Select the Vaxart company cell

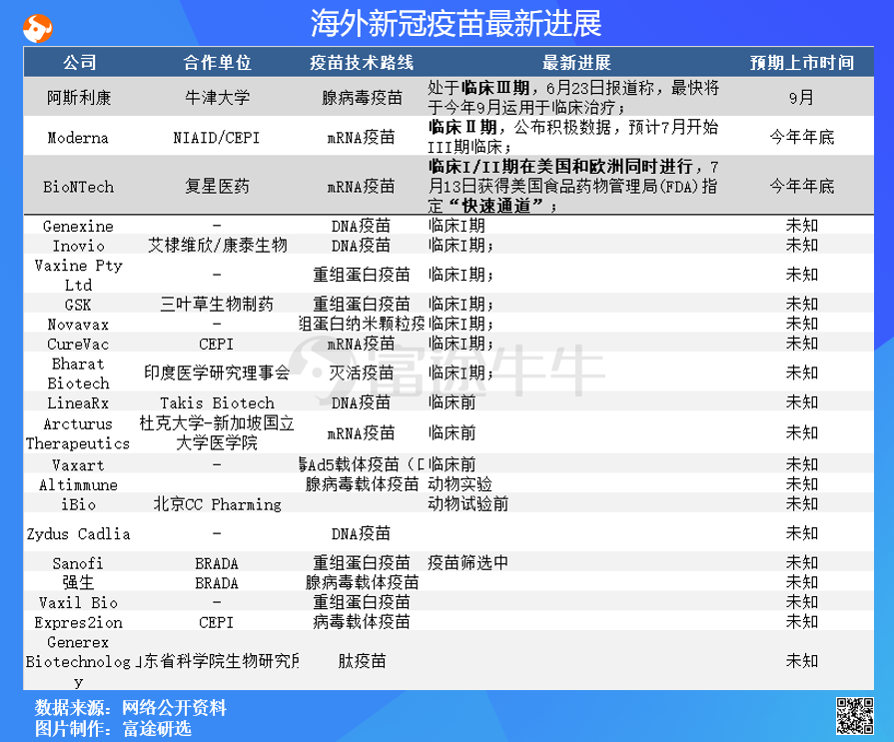[78, 465]
